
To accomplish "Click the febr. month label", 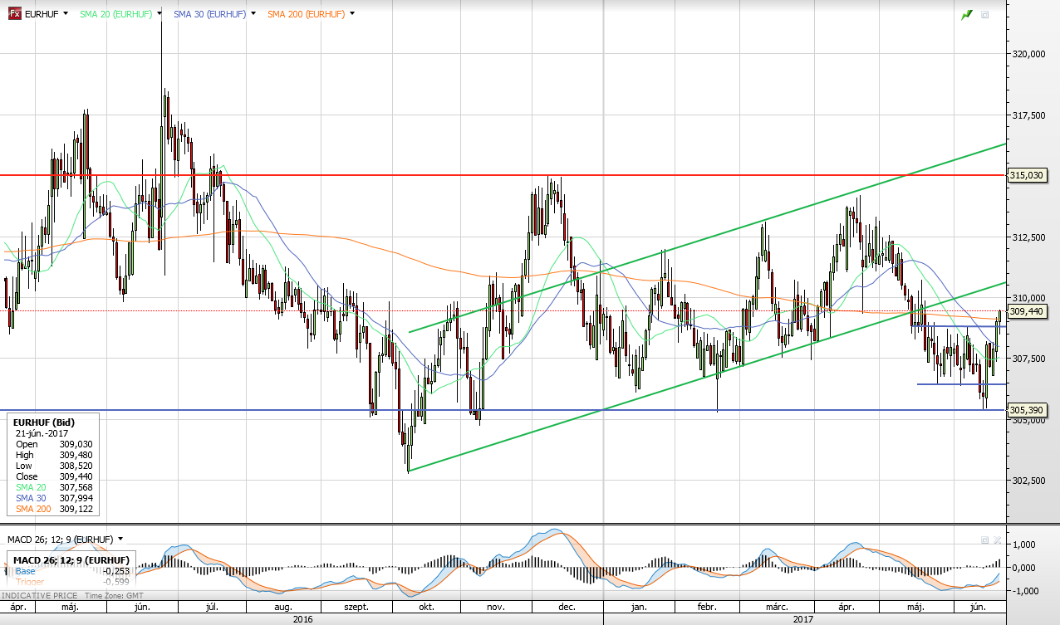I will (706, 608).
